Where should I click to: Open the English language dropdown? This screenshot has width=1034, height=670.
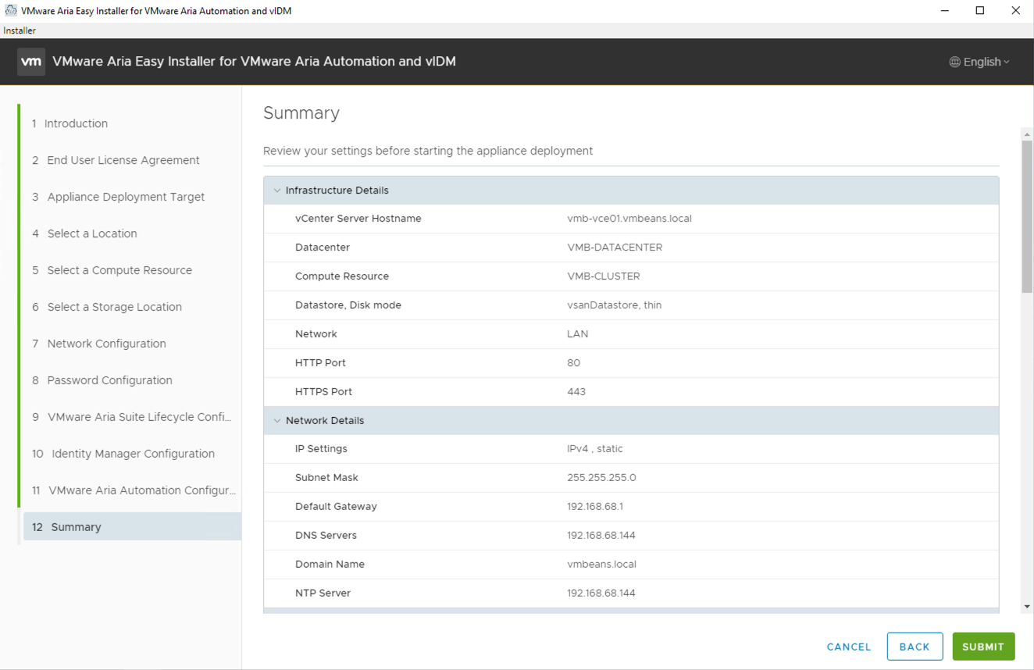tap(979, 62)
